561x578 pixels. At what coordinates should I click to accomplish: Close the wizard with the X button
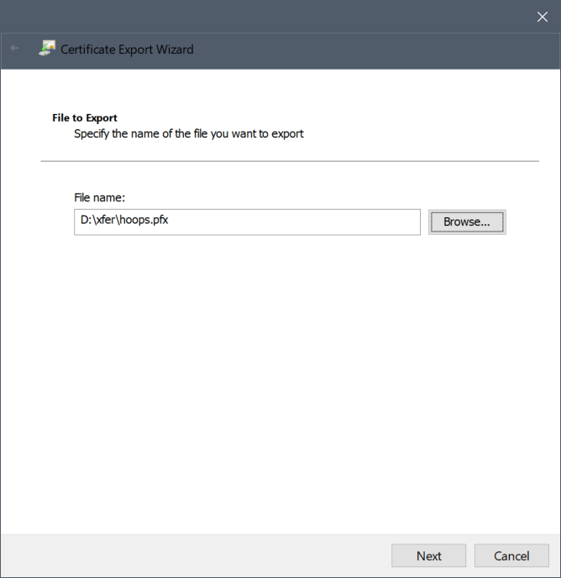542,16
